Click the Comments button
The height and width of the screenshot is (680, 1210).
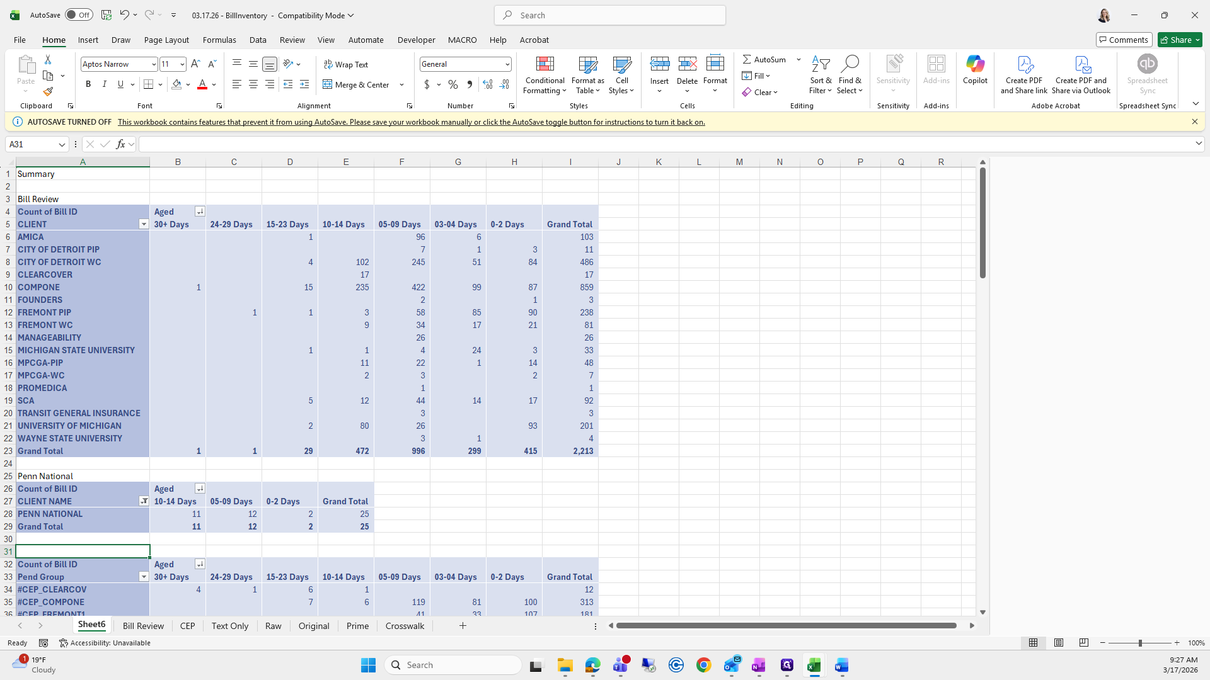coord(1124,40)
